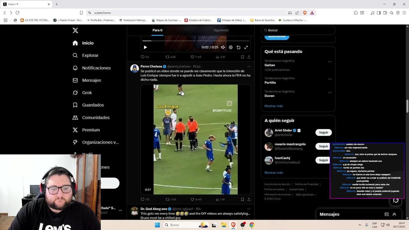Follow Ariel Sbdar
The image size is (409, 230).
[323, 133]
